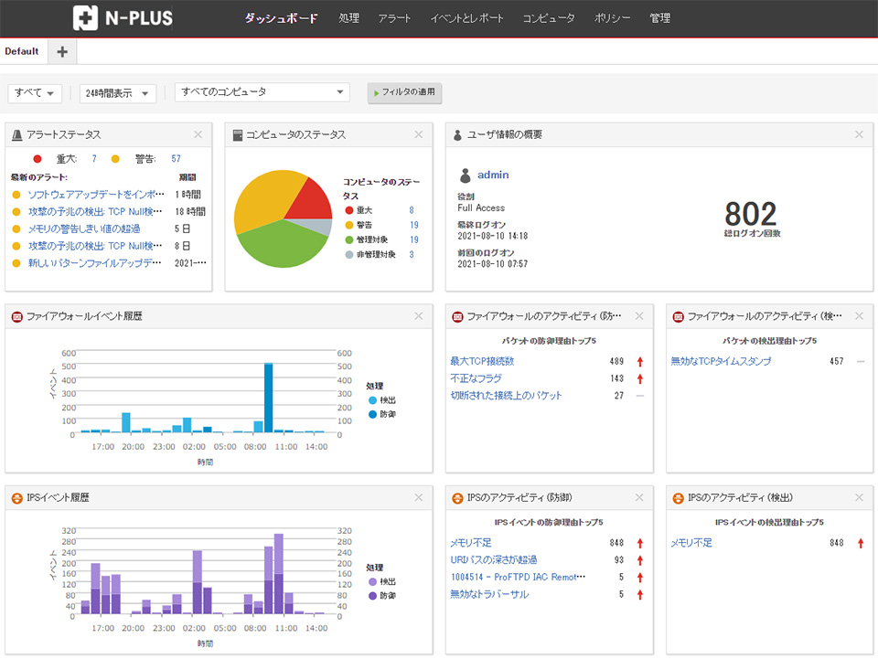Click the alert status panel bell icon
878x659 pixels.
pos(16,135)
